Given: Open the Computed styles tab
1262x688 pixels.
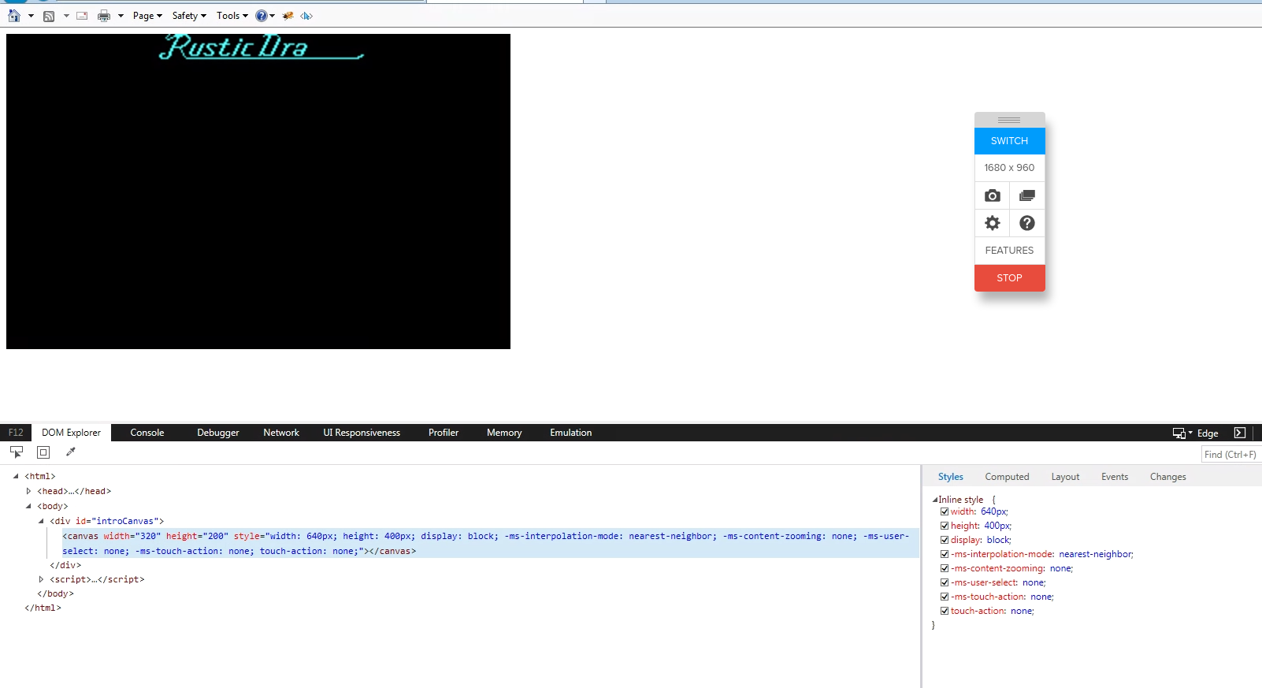Looking at the screenshot, I should (x=1007, y=477).
